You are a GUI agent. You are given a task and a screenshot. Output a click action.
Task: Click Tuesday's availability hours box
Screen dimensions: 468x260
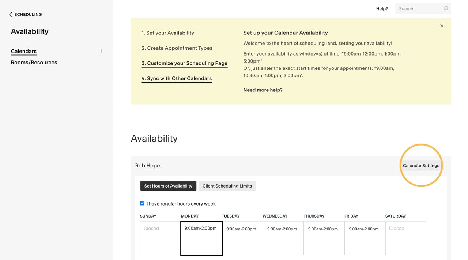(x=242, y=238)
